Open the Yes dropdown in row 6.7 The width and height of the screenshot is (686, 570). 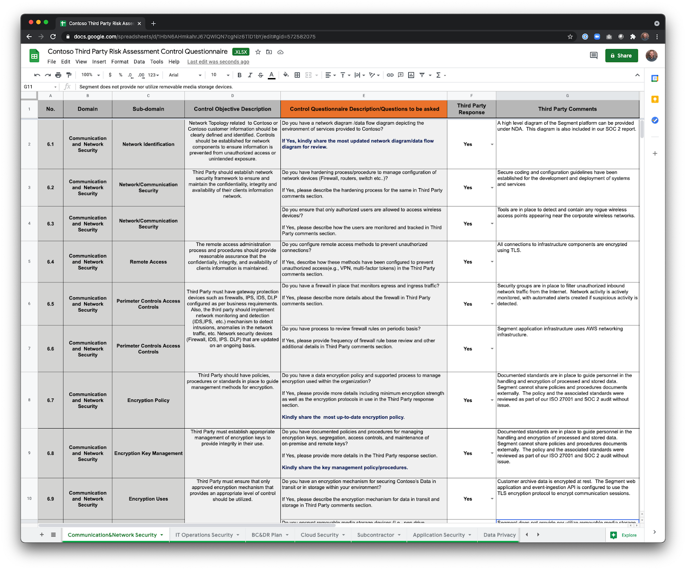(x=492, y=400)
